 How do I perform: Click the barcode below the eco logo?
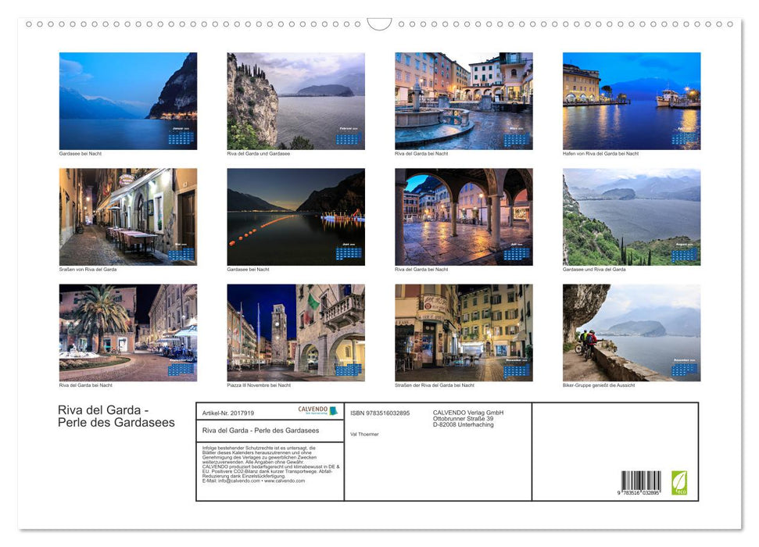(642, 480)
